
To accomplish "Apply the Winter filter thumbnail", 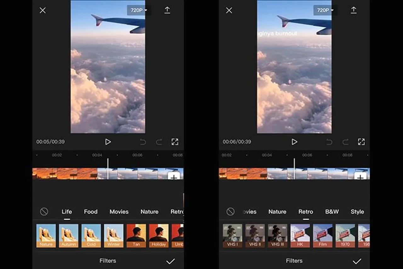I will [114, 236].
